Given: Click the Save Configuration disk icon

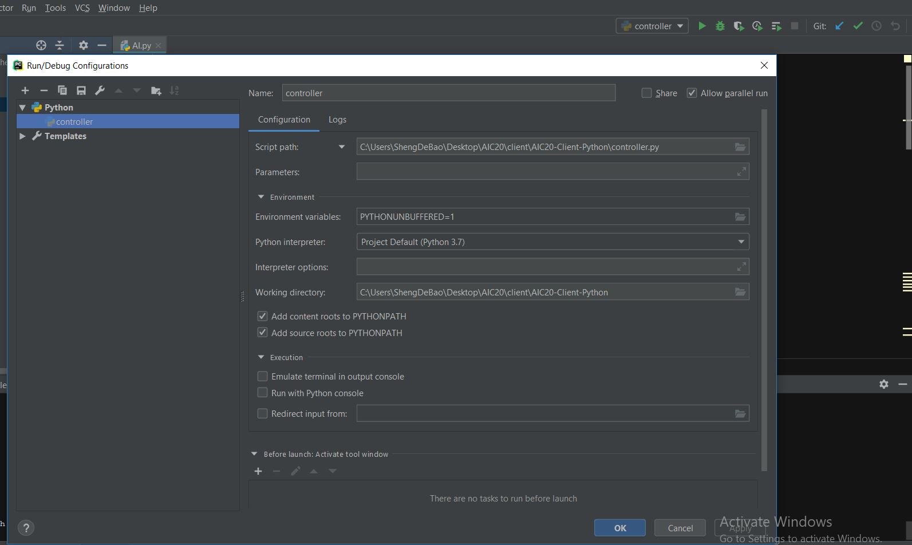Looking at the screenshot, I should (x=81, y=90).
